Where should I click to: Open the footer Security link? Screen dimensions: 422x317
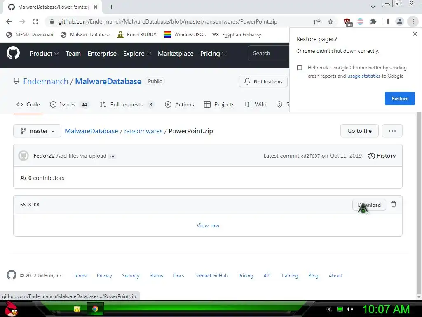click(x=131, y=275)
